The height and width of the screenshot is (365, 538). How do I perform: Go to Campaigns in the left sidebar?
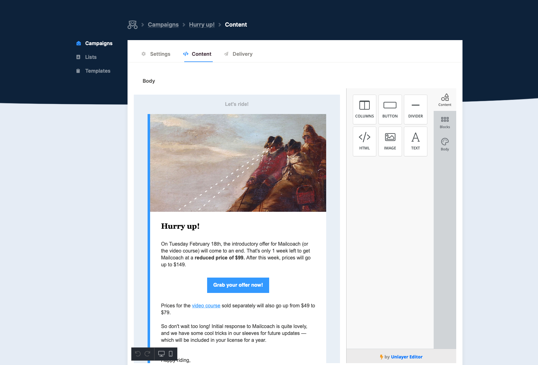tap(94, 43)
